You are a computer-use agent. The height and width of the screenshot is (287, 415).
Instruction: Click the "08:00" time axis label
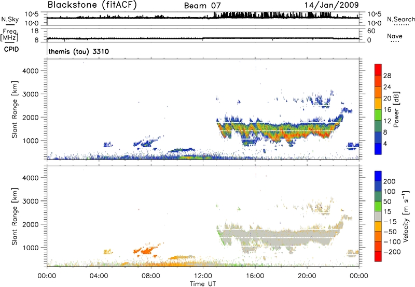(x=151, y=276)
